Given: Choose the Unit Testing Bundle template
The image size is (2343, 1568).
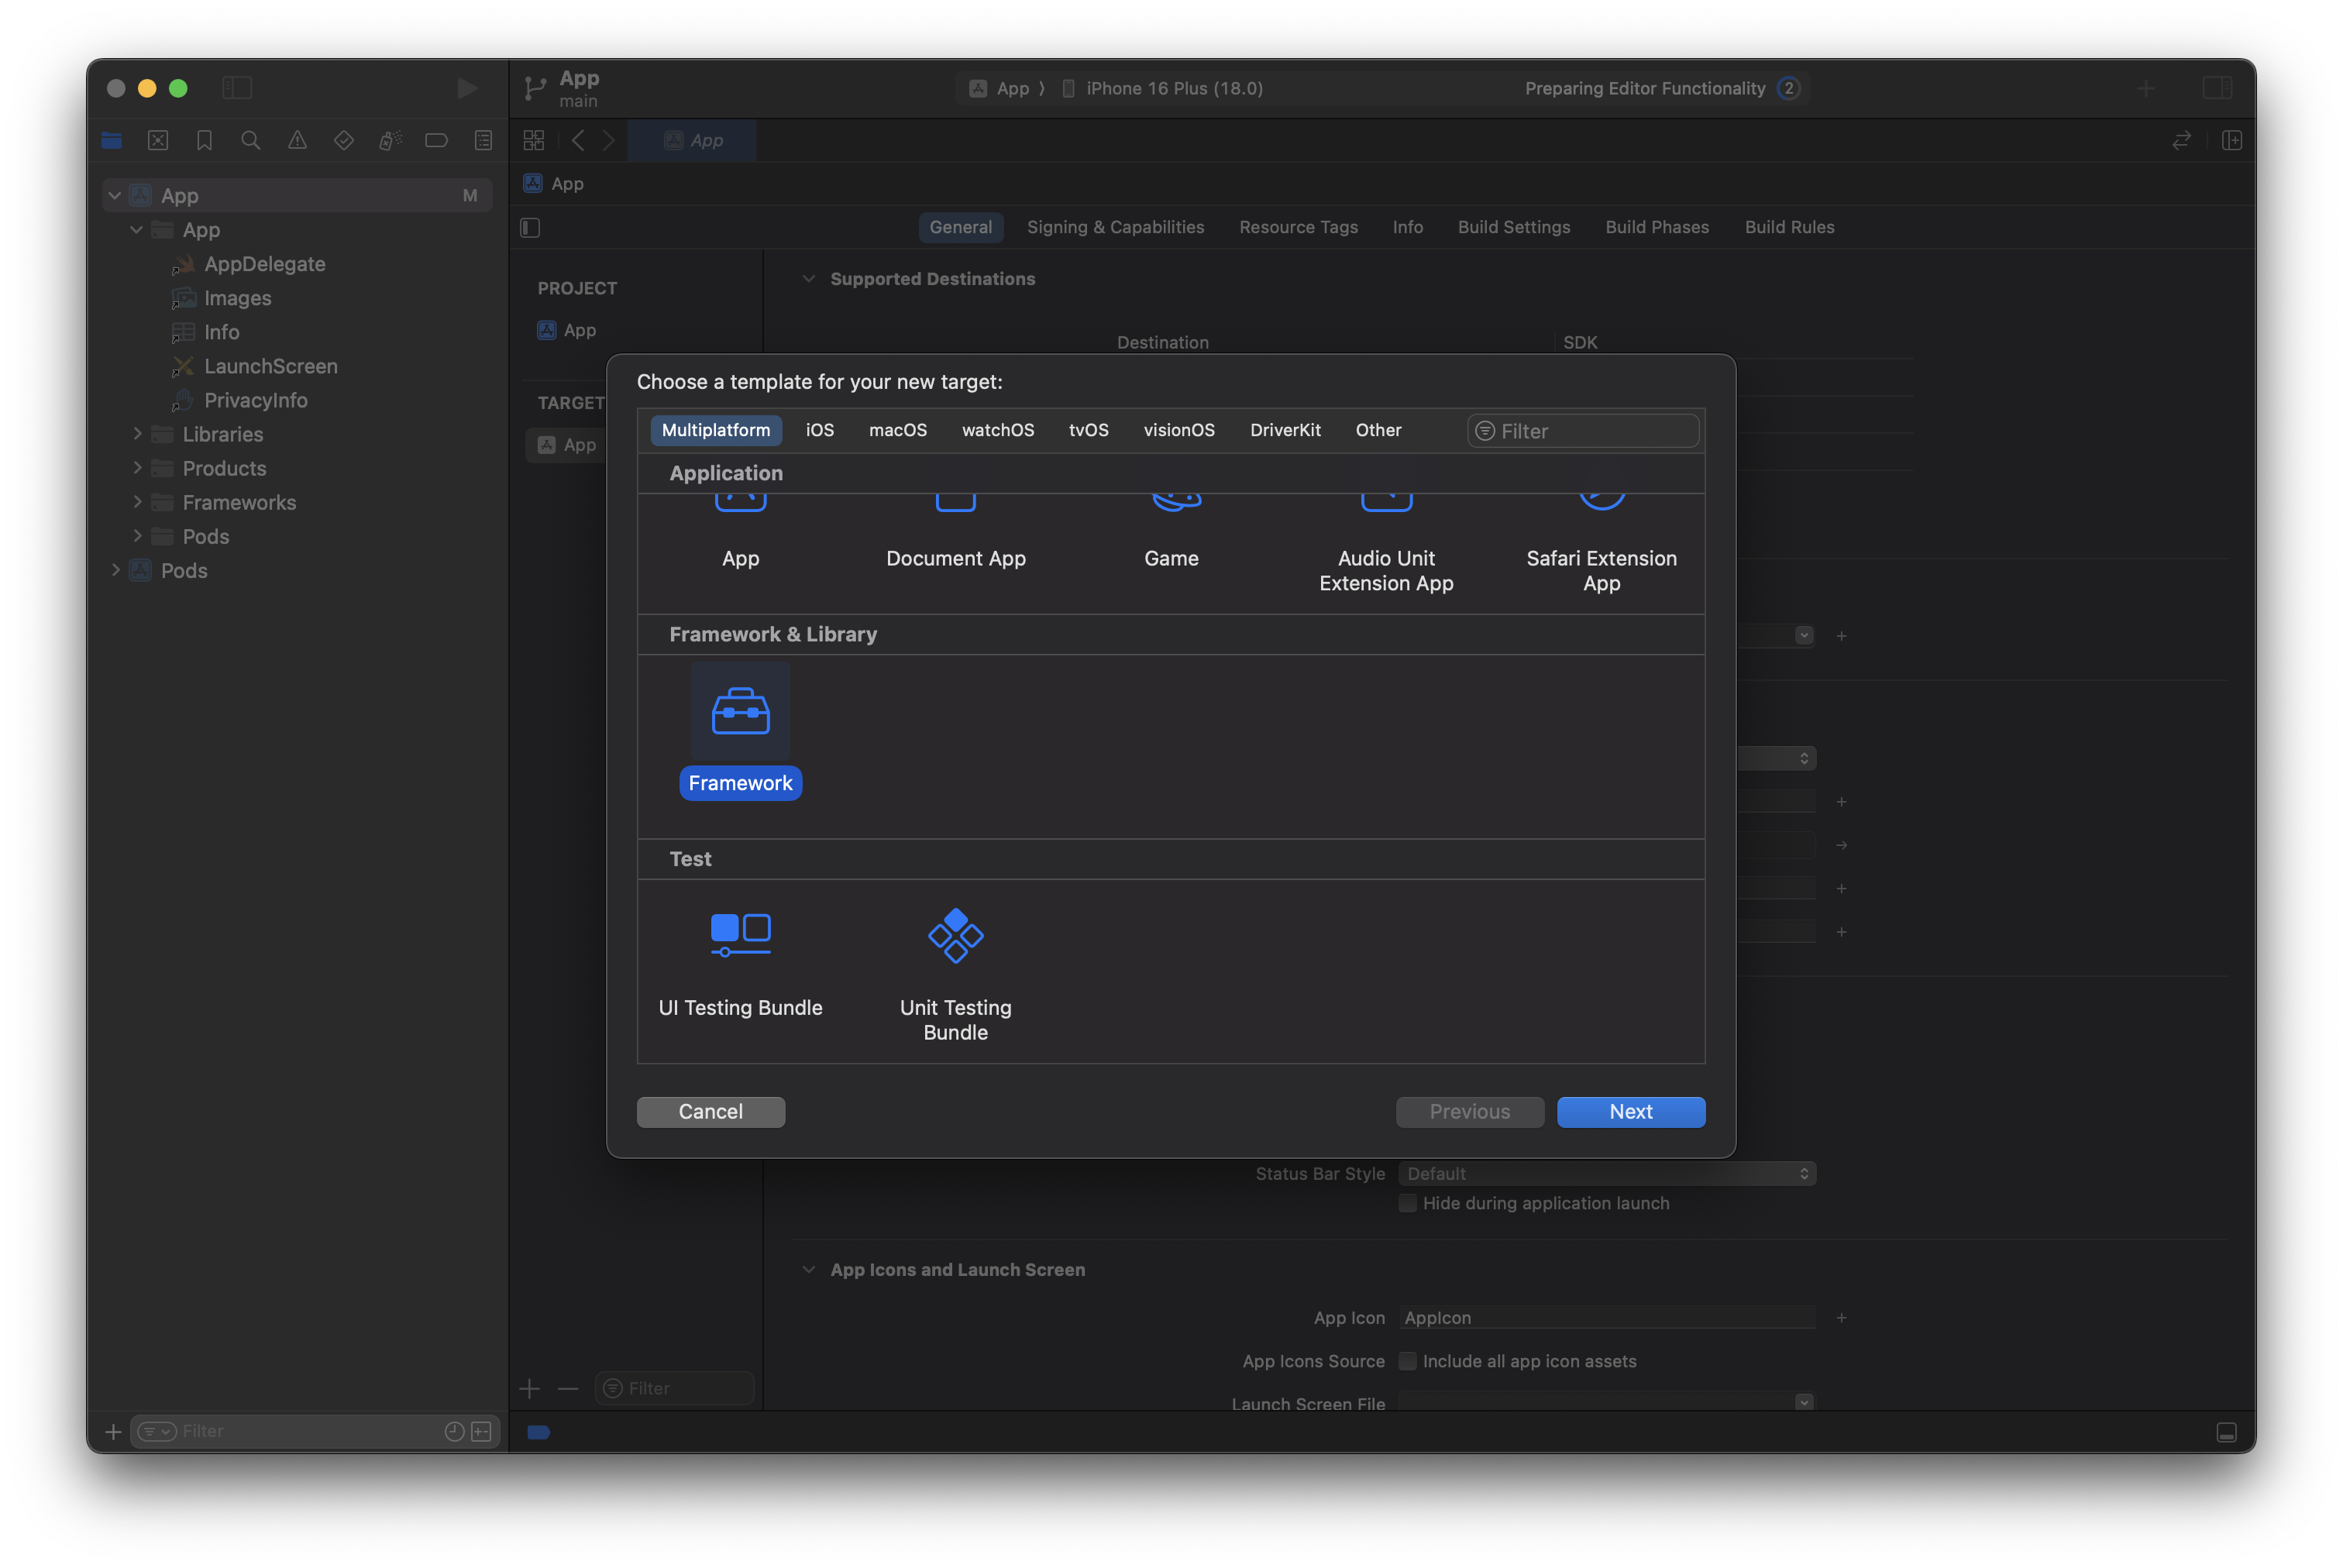Looking at the screenshot, I should click(x=955, y=937).
